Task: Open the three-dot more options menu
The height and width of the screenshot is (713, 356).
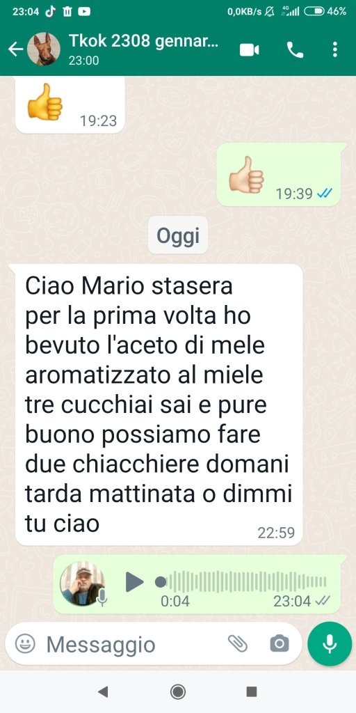Action: click(334, 49)
